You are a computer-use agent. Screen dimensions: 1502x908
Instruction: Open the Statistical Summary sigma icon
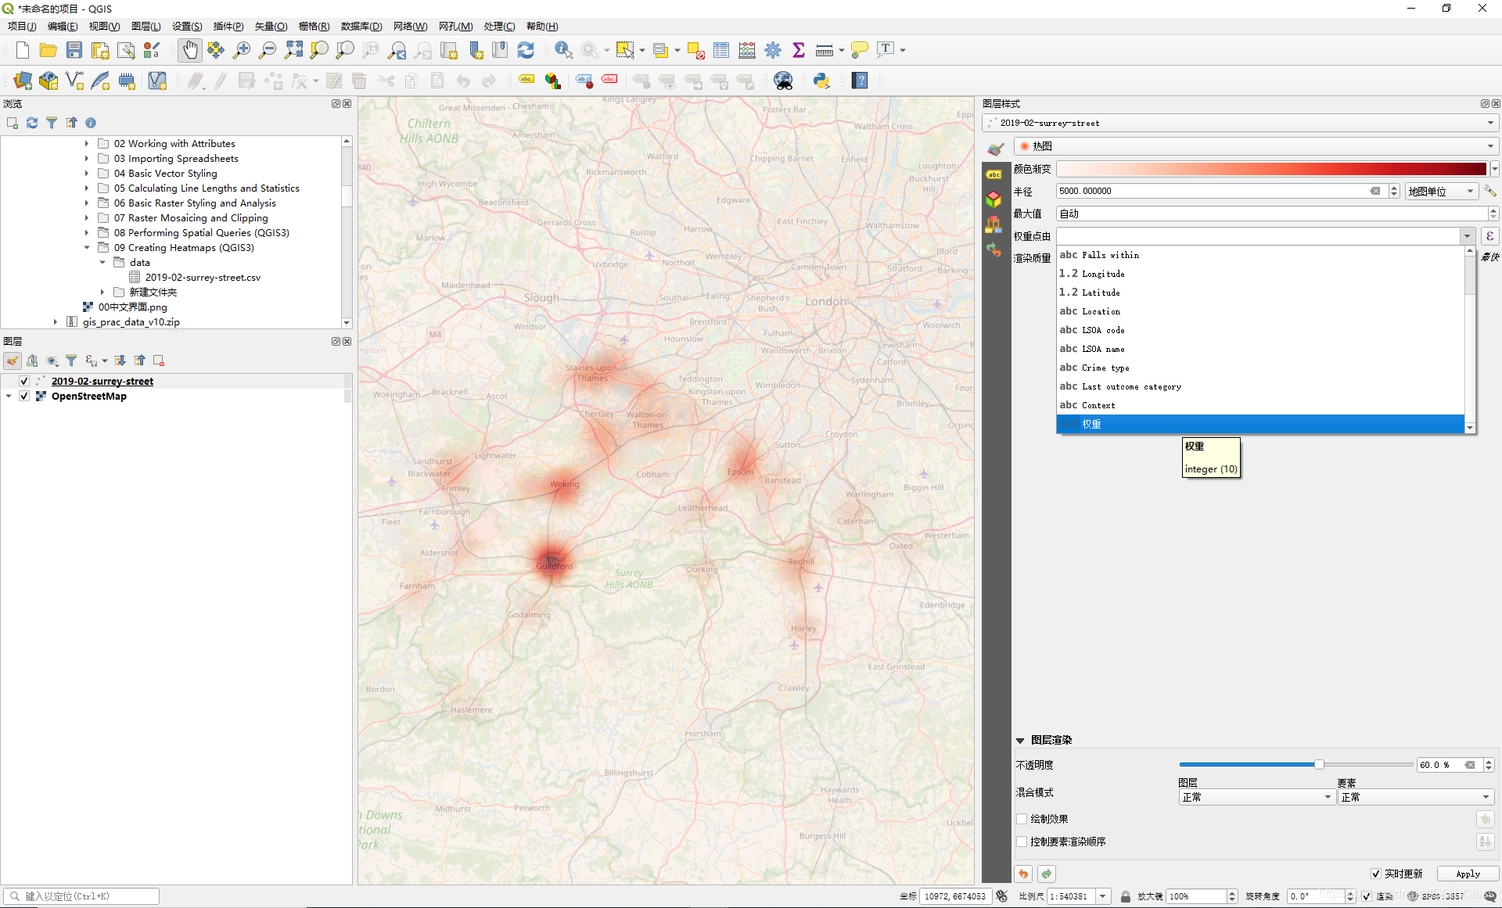tap(799, 50)
